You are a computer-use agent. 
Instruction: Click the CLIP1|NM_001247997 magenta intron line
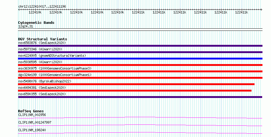140,125
